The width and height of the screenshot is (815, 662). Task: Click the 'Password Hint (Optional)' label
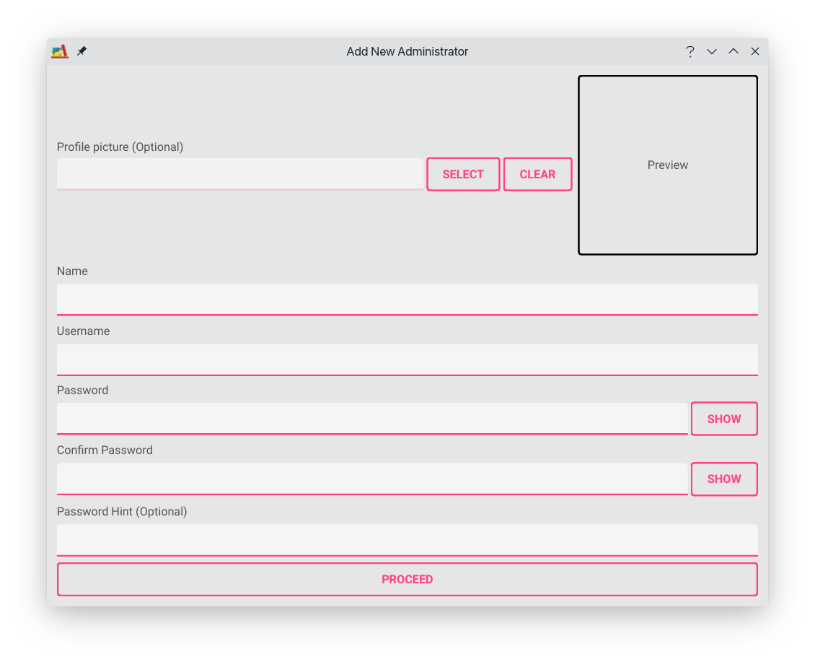tap(122, 512)
